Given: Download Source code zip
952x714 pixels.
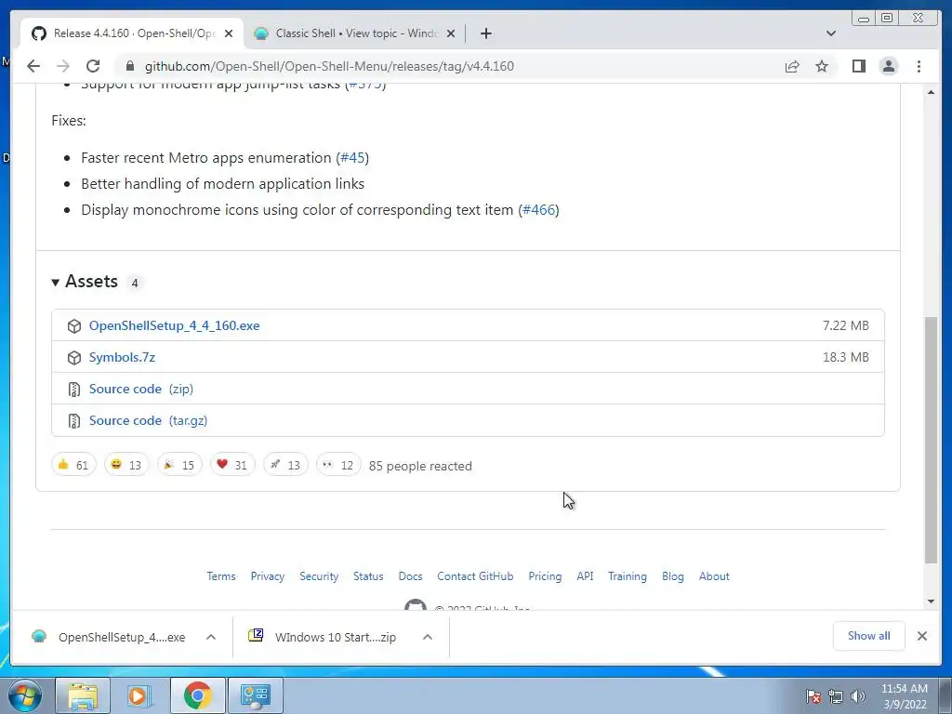Looking at the screenshot, I should point(141,389).
